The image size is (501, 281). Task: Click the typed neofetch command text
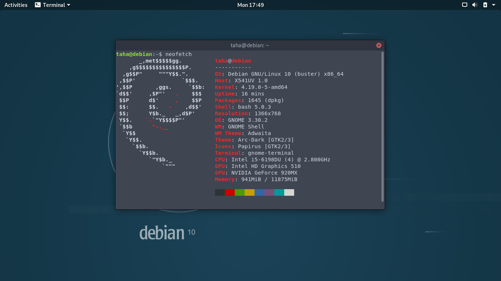point(179,54)
